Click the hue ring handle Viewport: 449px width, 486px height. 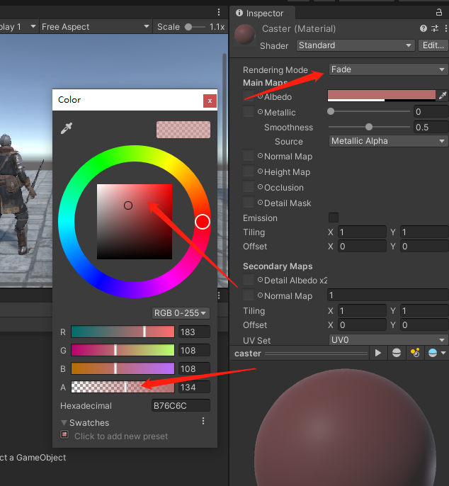click(x=203, y=222)
